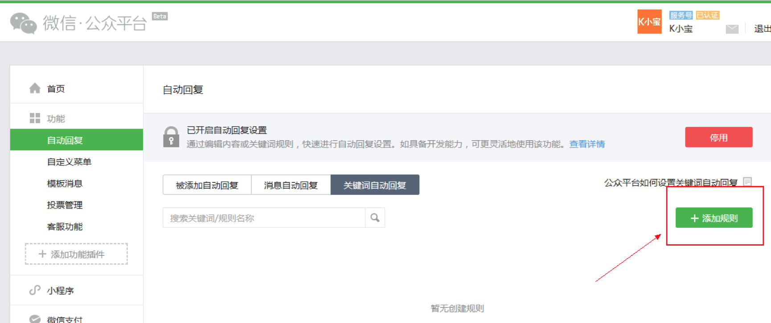This screenshot has width=771, height=323.
Task: Click the 小程序 link icon
Action: 35,290
